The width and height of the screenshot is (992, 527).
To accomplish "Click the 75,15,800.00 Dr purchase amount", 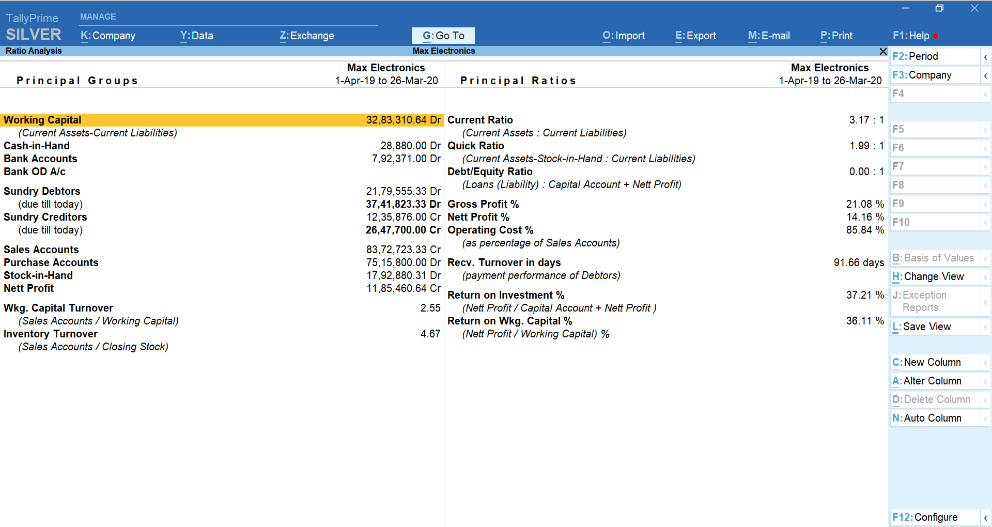I will coord(404,262).
